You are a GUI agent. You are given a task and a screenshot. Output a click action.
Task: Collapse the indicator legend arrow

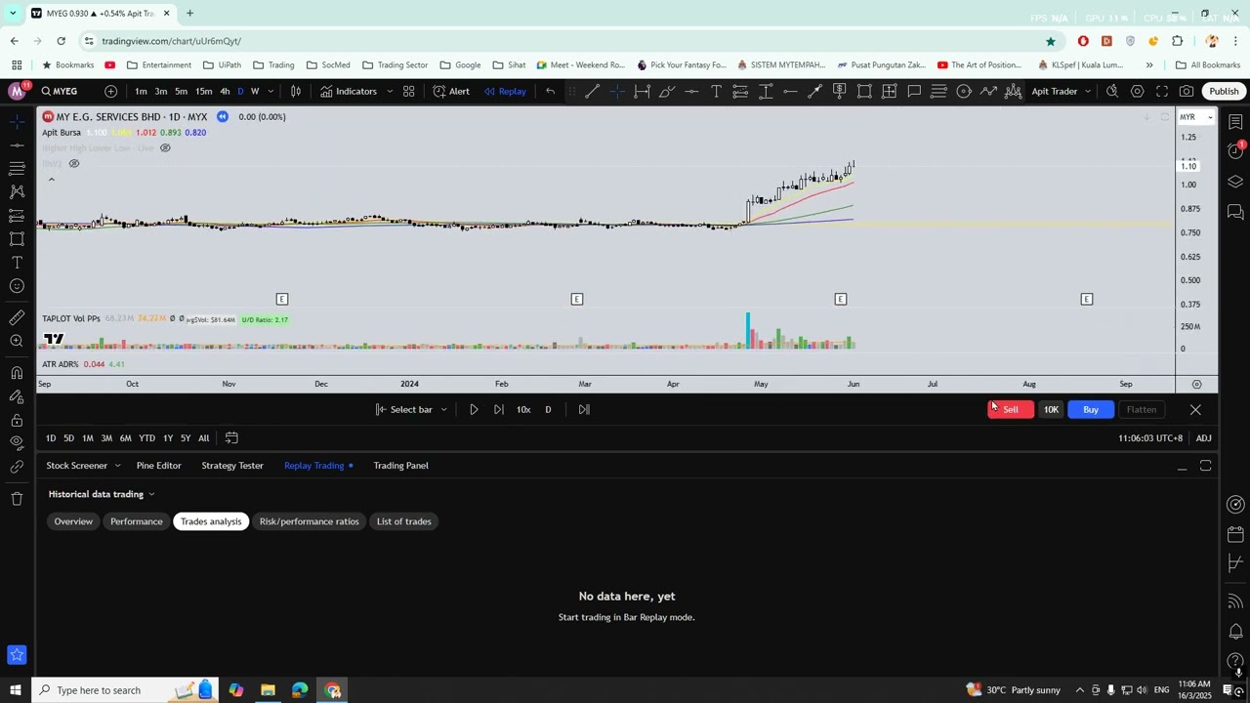(52, 180)
